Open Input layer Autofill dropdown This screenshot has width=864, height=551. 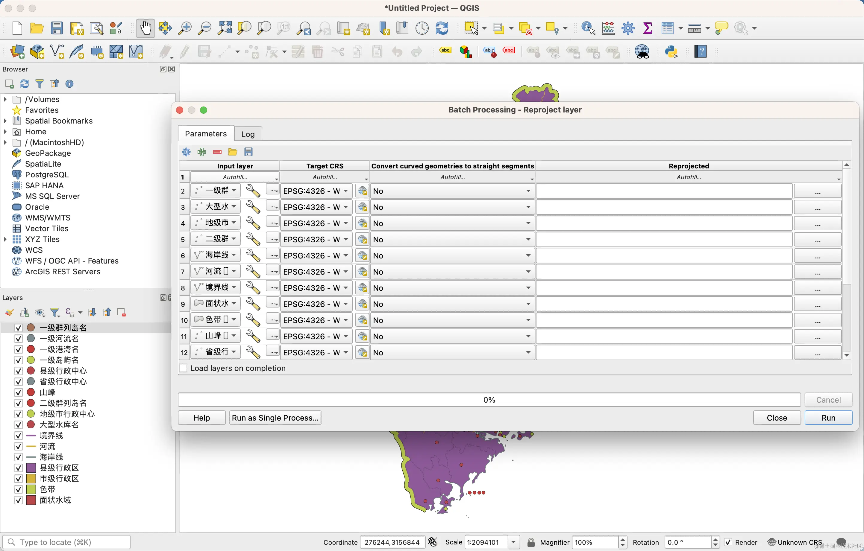(235, 177)
